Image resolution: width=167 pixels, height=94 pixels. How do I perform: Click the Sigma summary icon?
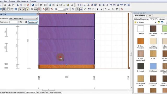(x=72, y=5)
